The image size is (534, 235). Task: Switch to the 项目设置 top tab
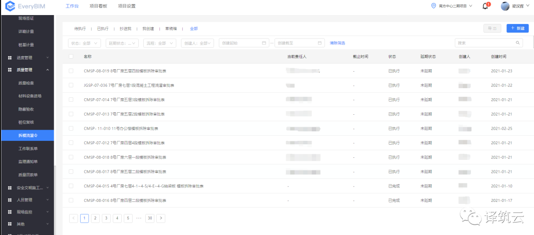(x=127, y=6)
